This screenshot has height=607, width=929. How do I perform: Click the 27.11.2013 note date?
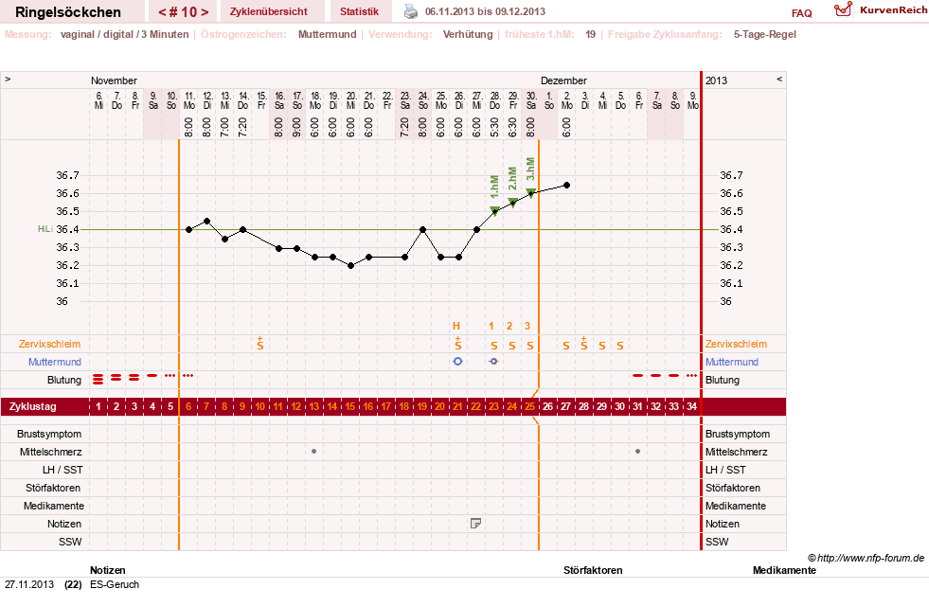click(29, 584)
